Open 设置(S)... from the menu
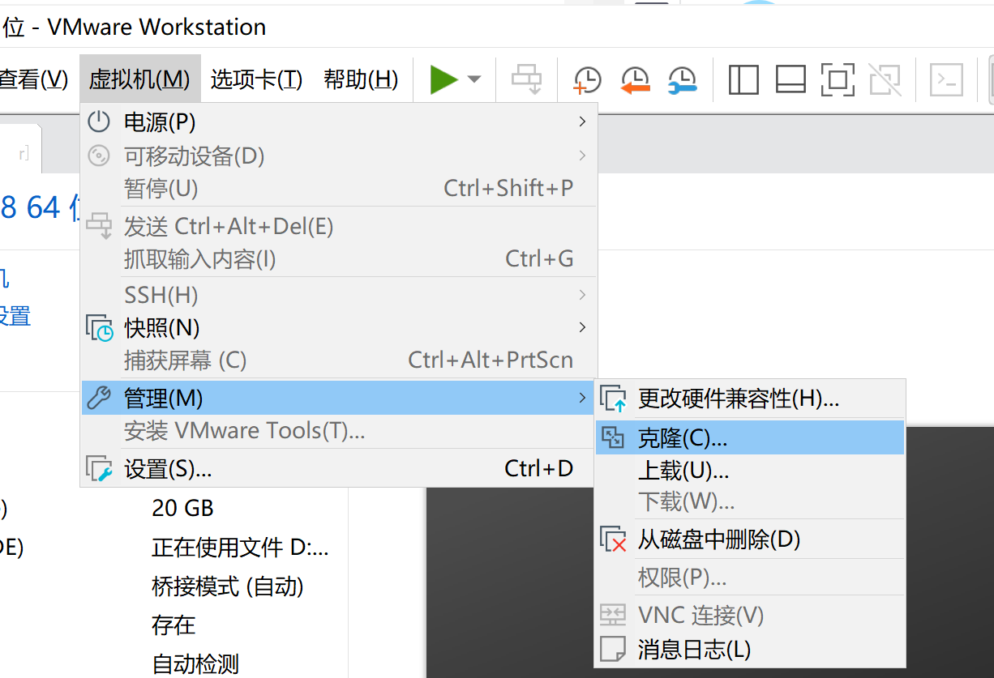 click(338, 468)
